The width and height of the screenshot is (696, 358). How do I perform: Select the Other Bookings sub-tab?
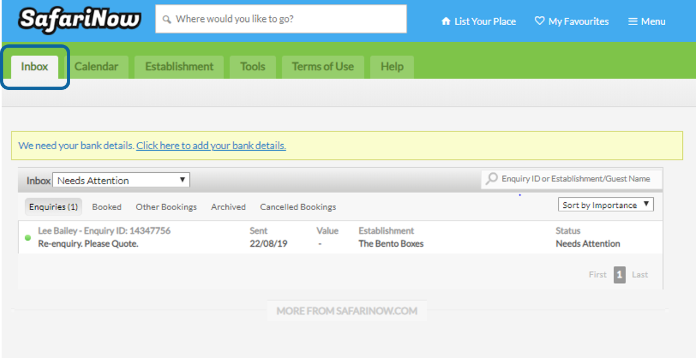coord(166,207)
